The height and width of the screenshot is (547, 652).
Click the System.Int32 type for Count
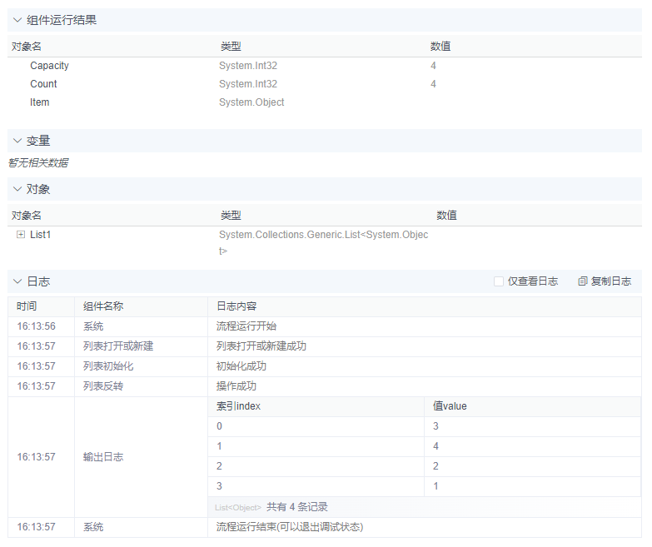(x=248, y=84)
